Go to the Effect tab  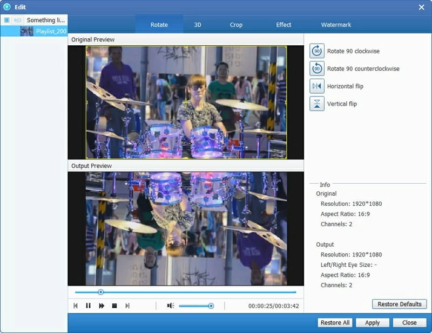[x=283, y=25]
